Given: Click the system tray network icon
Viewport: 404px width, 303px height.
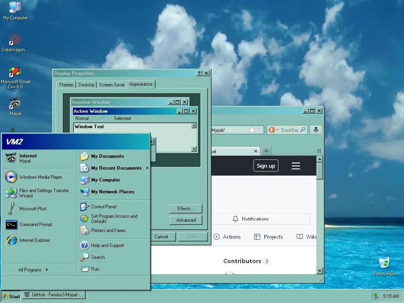Looking at the screenshot, I should pos(376,296).
